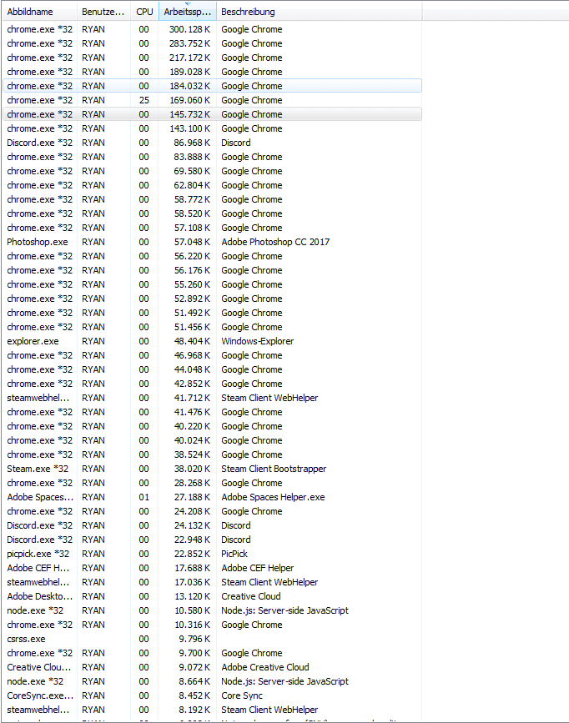Screen dimensions: 569x723
Task: Click the Adobe Creative Cloud description
Action: pos(265,668)
